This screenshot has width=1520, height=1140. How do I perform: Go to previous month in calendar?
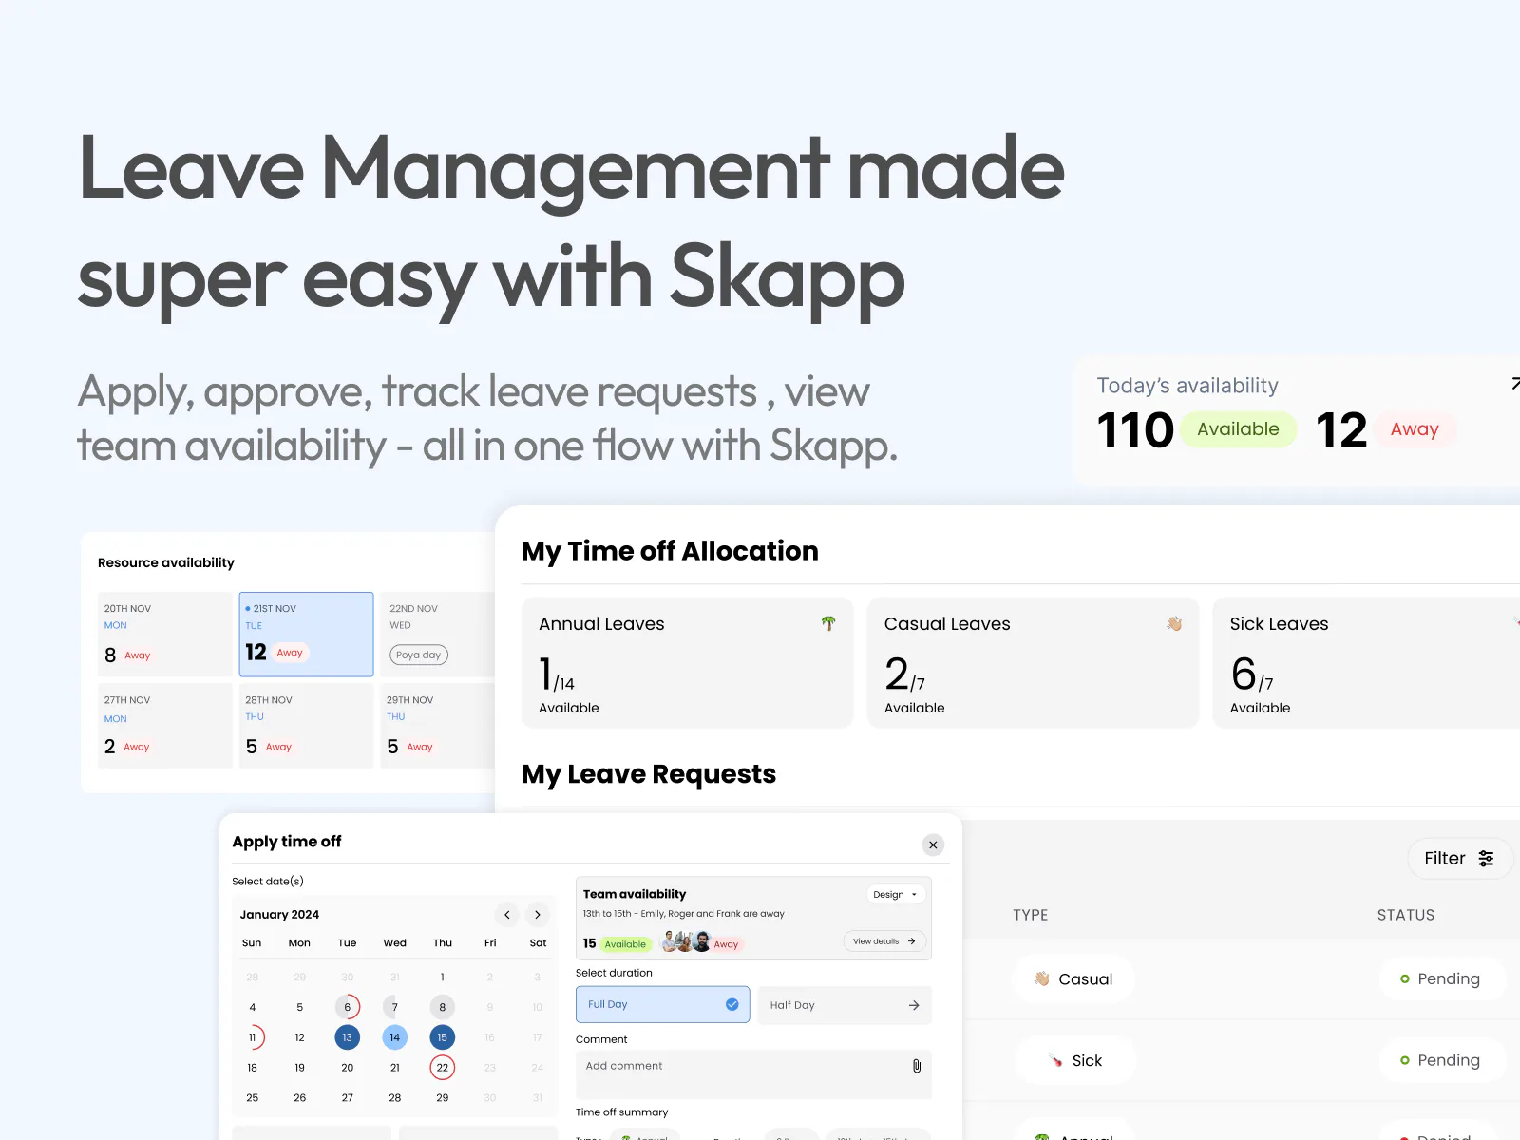click(x=507, y=914)
